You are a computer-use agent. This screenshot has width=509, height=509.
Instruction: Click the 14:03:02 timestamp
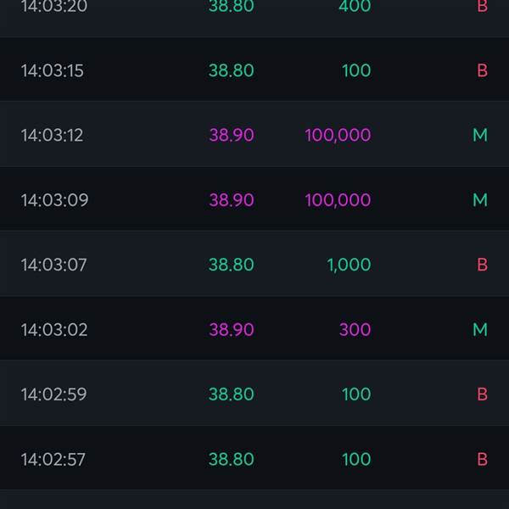(54, 329)
